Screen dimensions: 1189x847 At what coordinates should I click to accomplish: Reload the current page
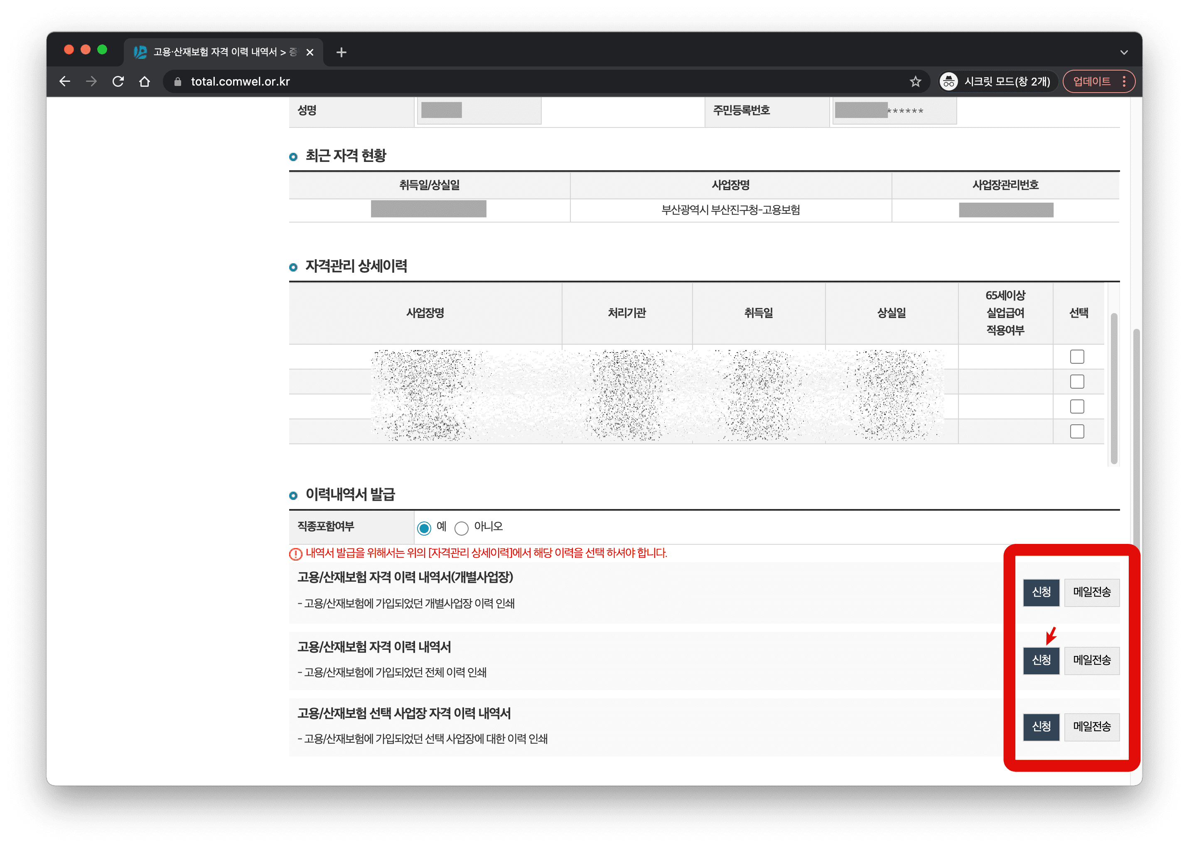(x=118, y=81)
